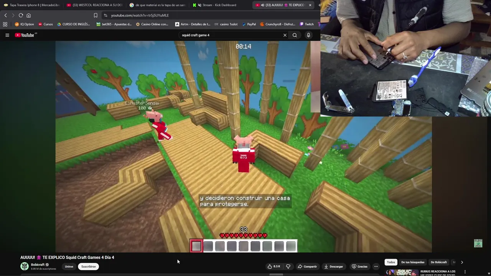Open YouTube hamburger guide menu
491x276 pixels.
coord(7,35)
